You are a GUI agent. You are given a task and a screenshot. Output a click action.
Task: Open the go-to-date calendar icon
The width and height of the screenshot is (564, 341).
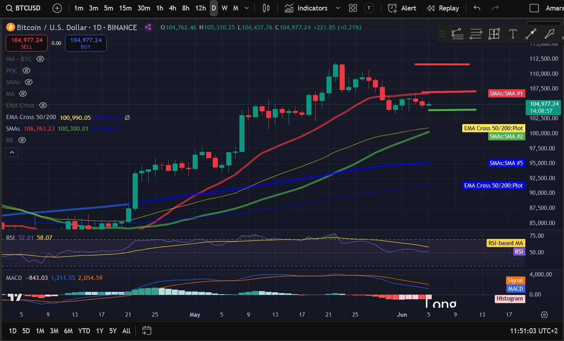tap(147, 331)
